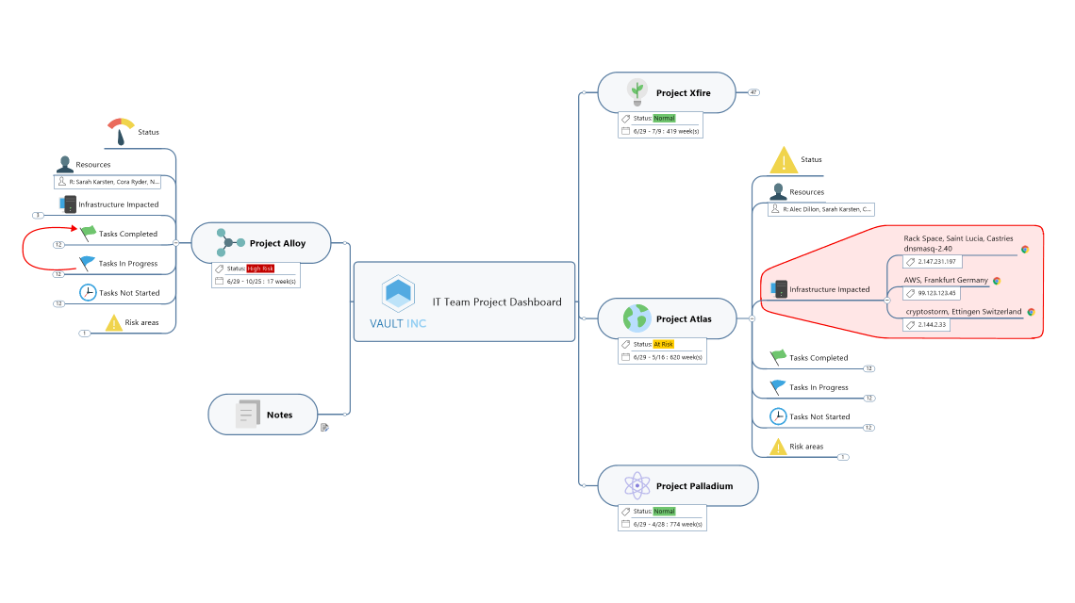Open the note attachment icon beside Notes
This screenshot has height=603, width=1075.
click(x=324, y=427)
